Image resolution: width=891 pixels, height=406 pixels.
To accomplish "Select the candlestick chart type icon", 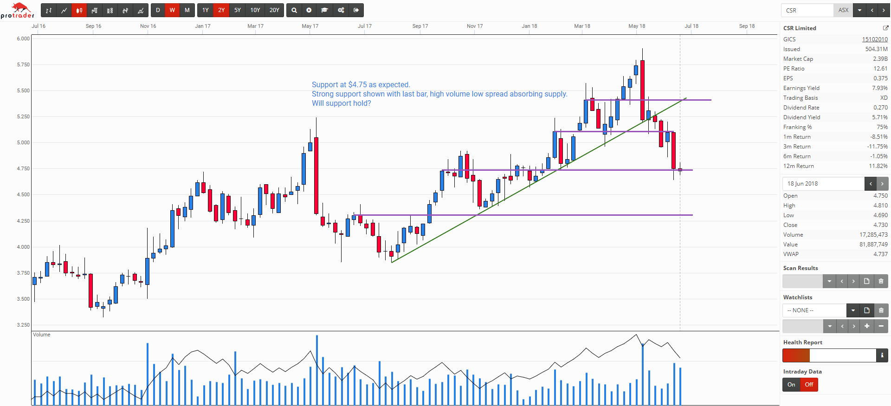I will 79,10.
